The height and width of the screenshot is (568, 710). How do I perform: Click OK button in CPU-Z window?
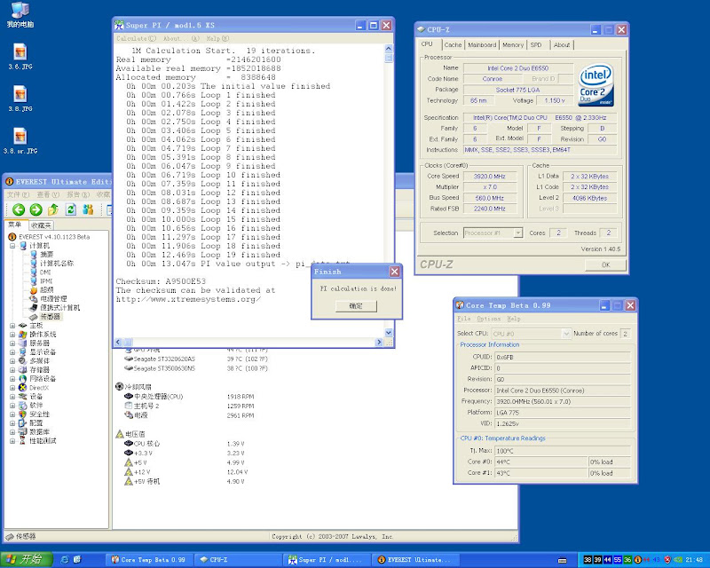pos(606,264)
